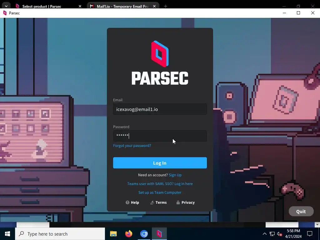Open the network status tray icon

272,234
